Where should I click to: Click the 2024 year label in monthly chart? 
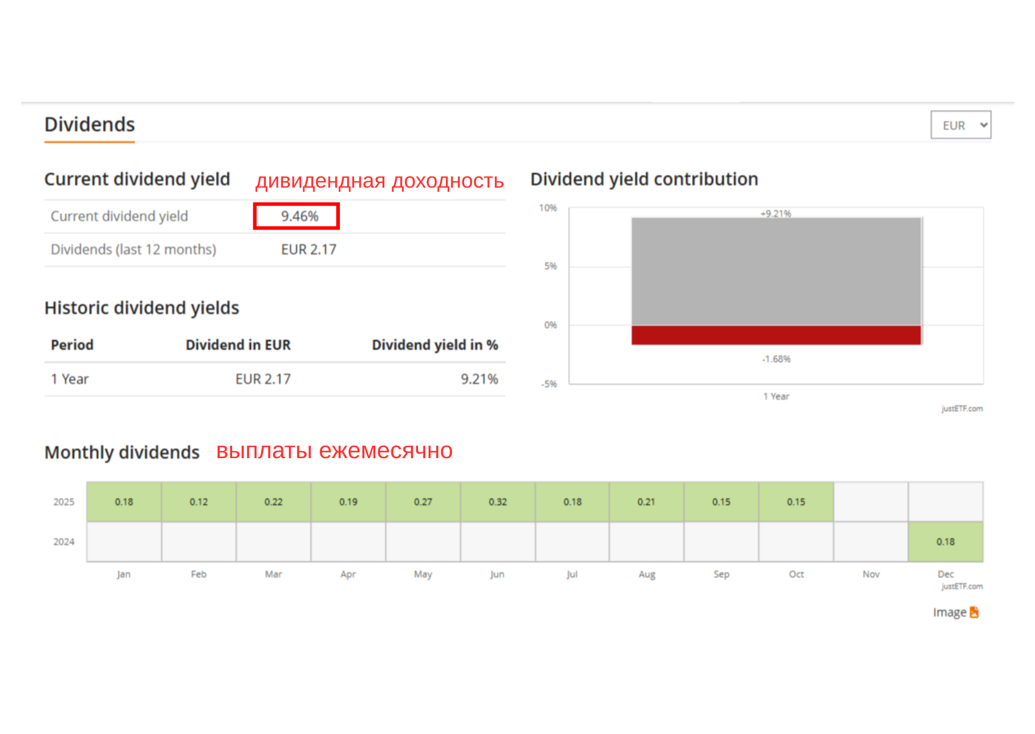64,542
